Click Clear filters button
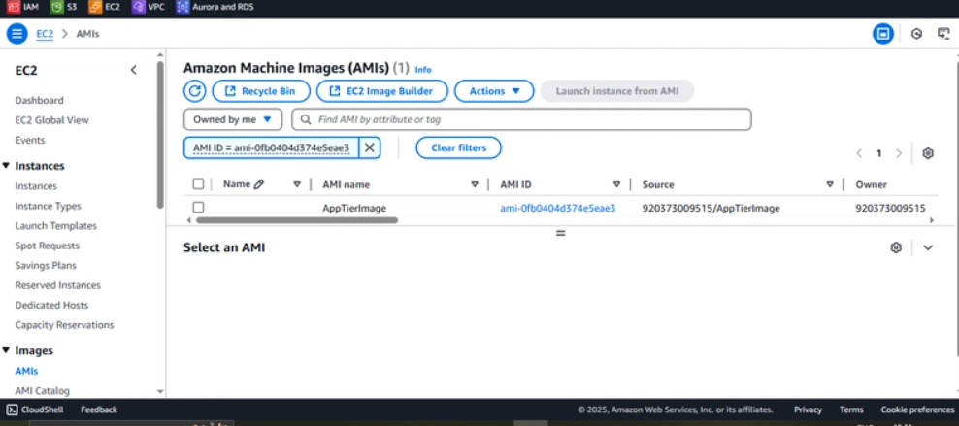The width and height of the screenshot is (959, 426). (x=459, y=147)
